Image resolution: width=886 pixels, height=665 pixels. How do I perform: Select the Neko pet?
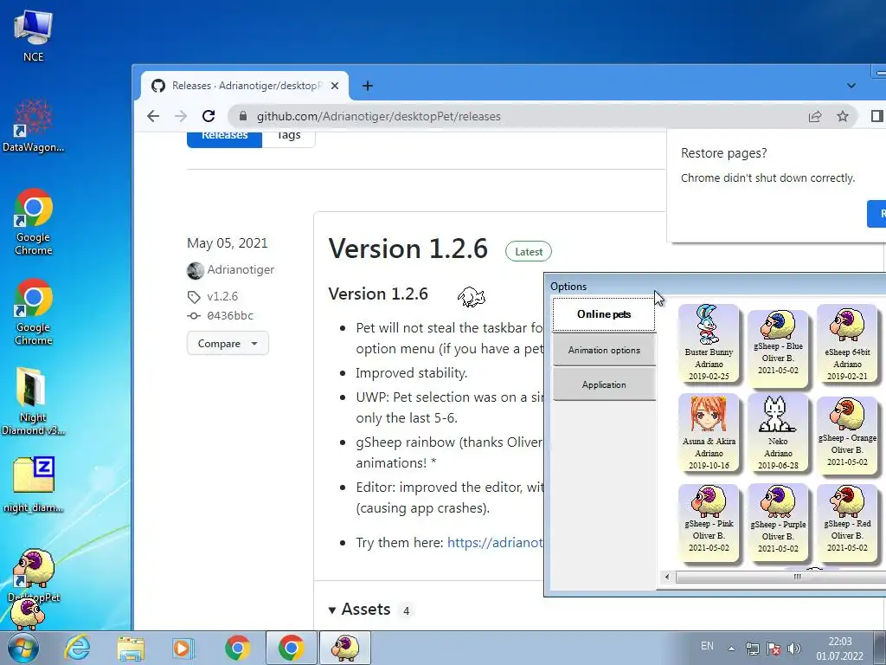tap(778, 433)
